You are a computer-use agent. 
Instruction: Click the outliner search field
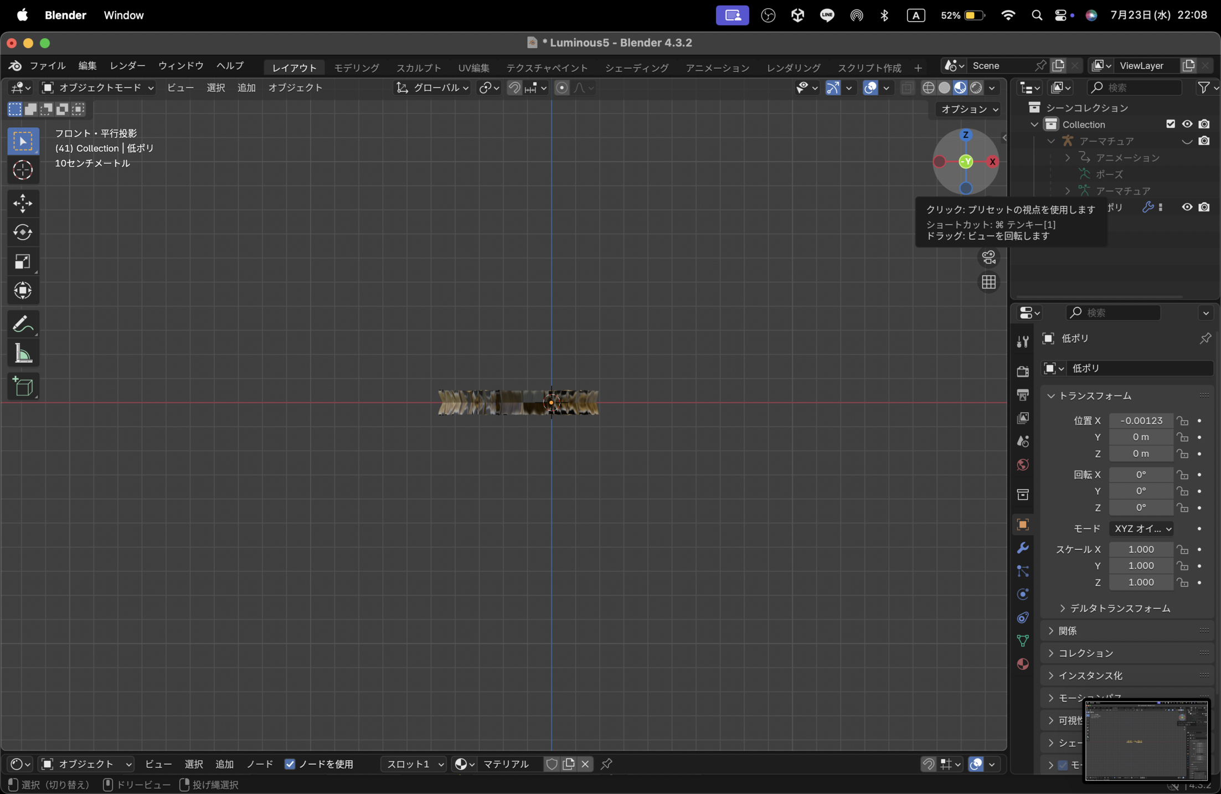[1135, 87]
